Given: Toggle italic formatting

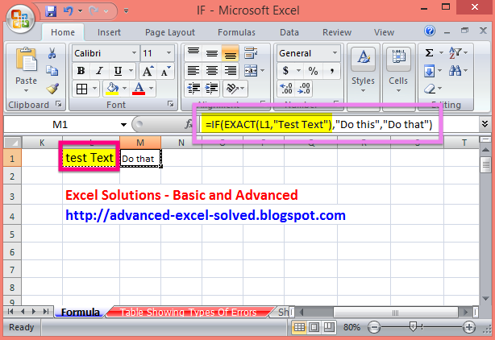Looking at the screenshot, I should point(100,71).
